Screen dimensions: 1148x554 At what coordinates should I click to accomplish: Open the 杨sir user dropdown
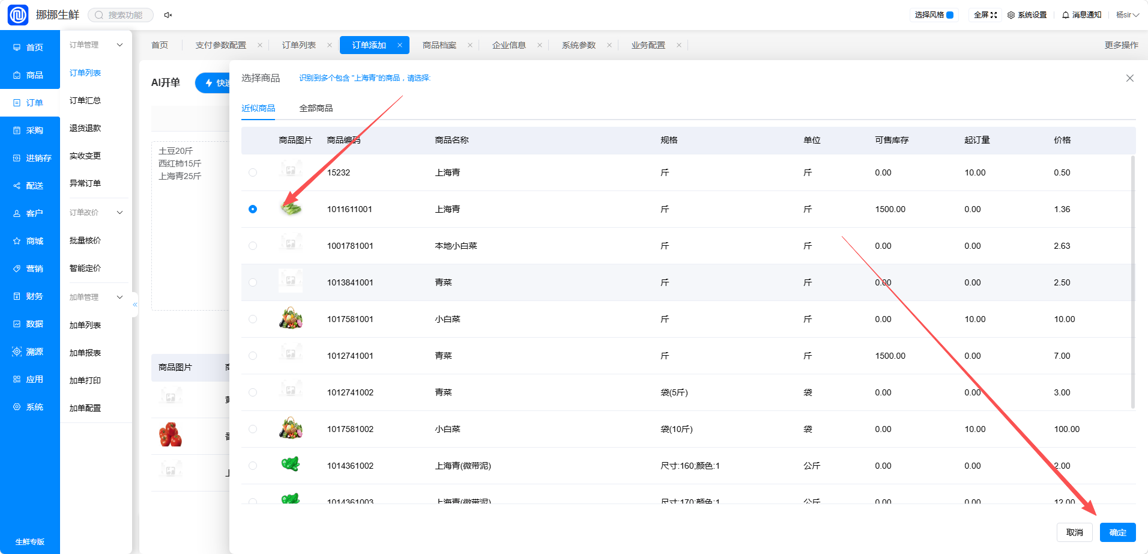(x=1128, y=15)
